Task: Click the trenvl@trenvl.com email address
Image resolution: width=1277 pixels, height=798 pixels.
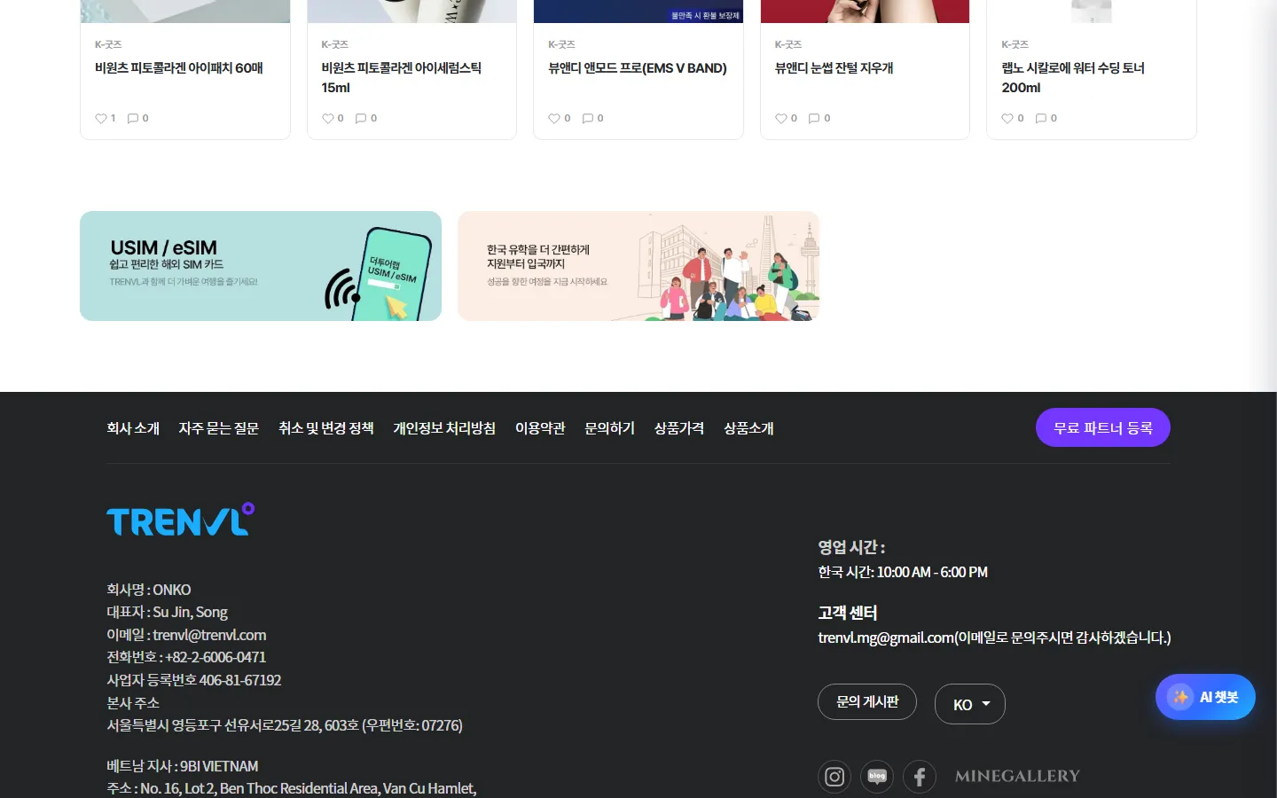Action: point(209,635)
